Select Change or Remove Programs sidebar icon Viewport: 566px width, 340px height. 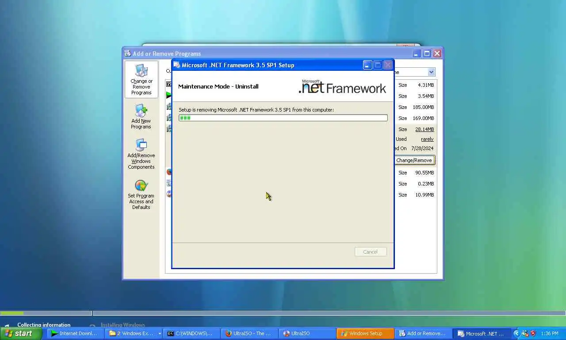coord(141,80)
